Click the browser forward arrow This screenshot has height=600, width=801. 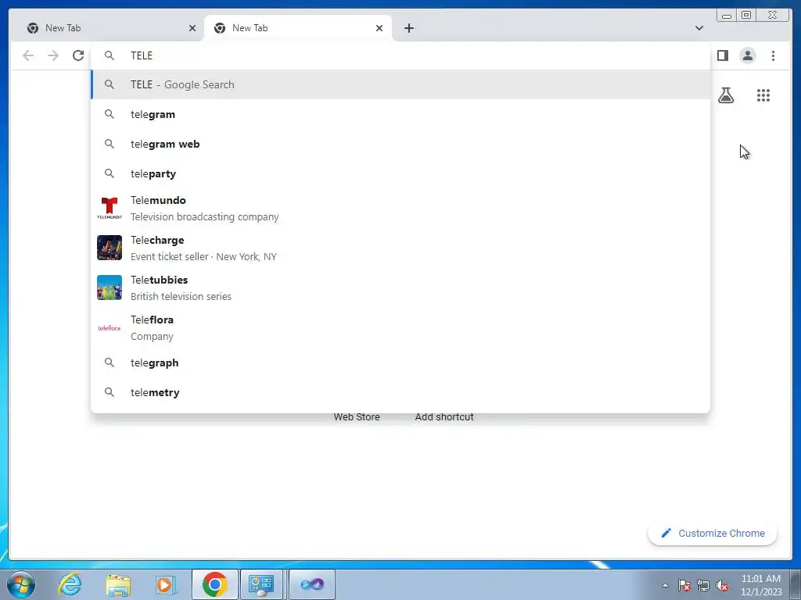[x=53, y=55]
